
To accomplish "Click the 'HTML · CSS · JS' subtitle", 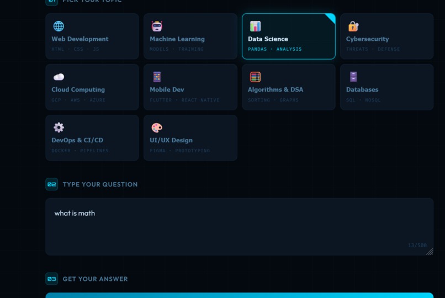I will pos(75,49).
